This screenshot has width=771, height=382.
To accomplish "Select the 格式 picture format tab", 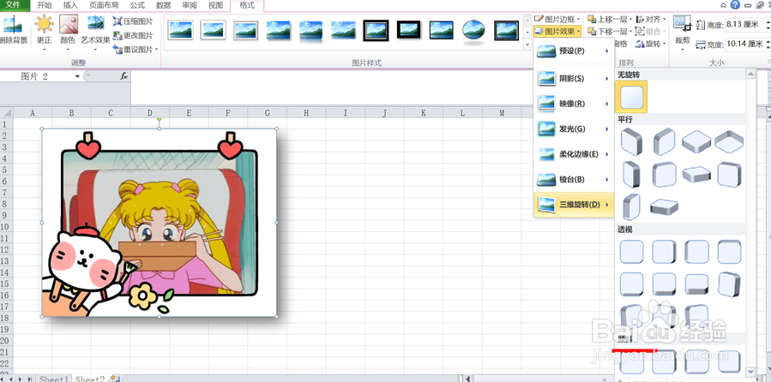I will click(247, 5).
